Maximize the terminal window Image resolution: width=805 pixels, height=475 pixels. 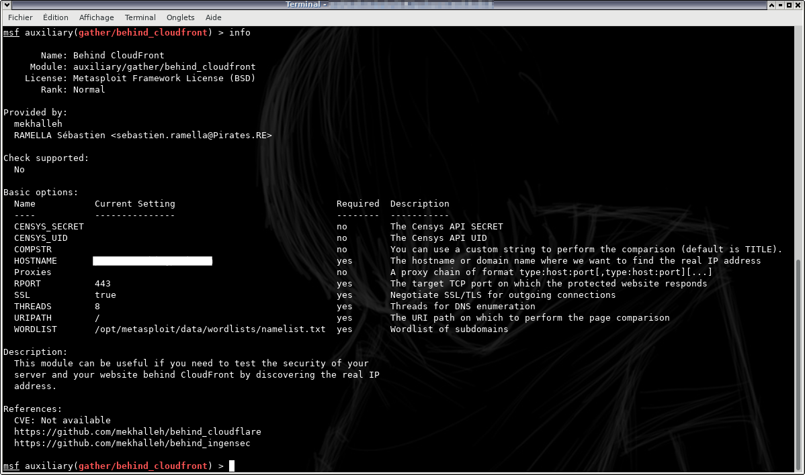(789, 5)
